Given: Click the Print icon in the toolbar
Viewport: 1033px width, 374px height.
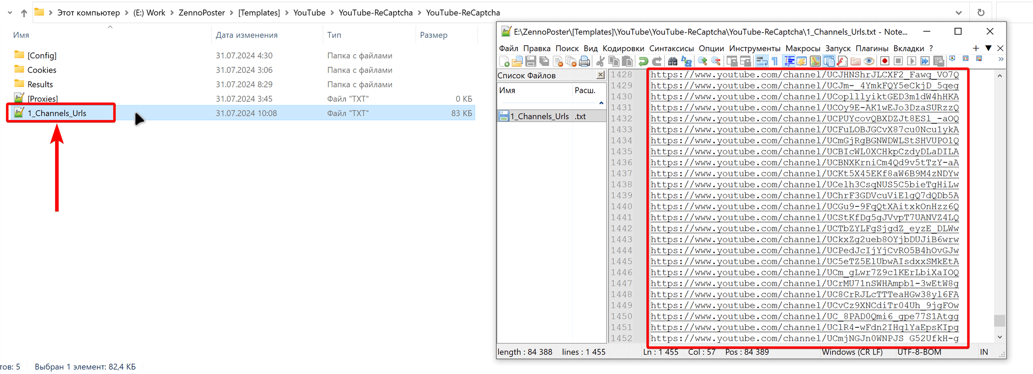Looking at the screenshot, I should (x=584, y=61).
